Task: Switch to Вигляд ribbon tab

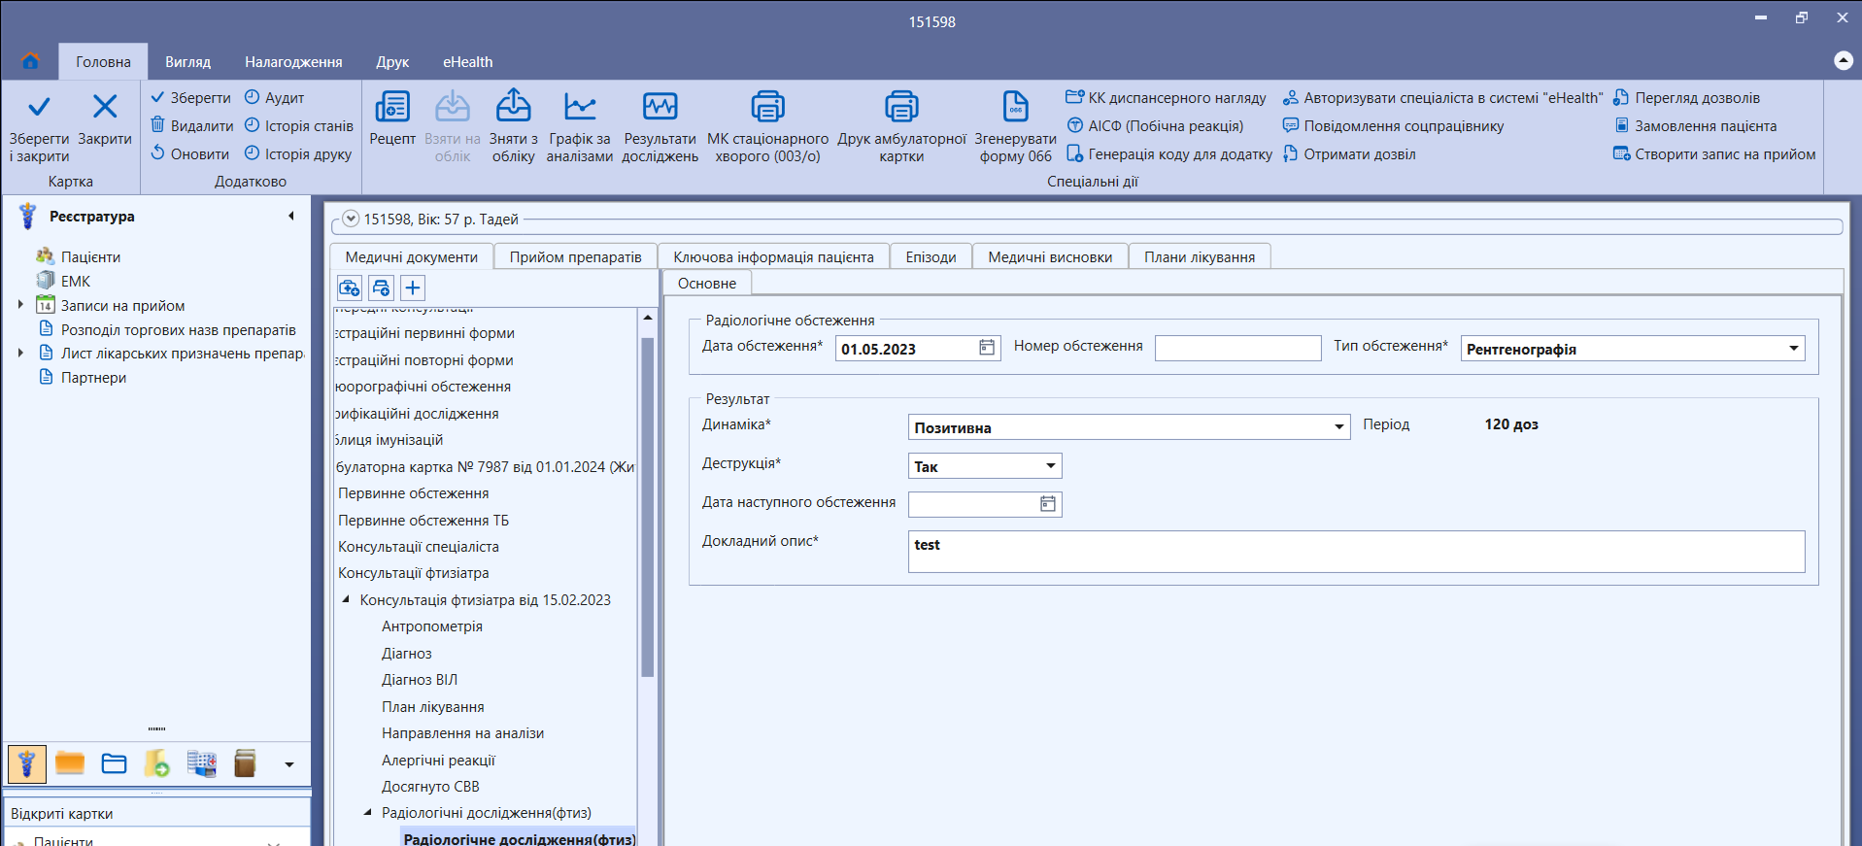Action: click(x=187, y=61)
